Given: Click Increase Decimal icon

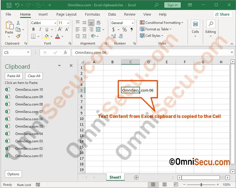Looking at the screenshot, I should [x=114, y=36].
